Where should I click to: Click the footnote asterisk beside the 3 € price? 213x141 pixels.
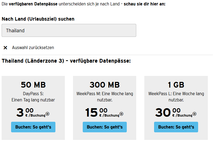coord(47,114)
